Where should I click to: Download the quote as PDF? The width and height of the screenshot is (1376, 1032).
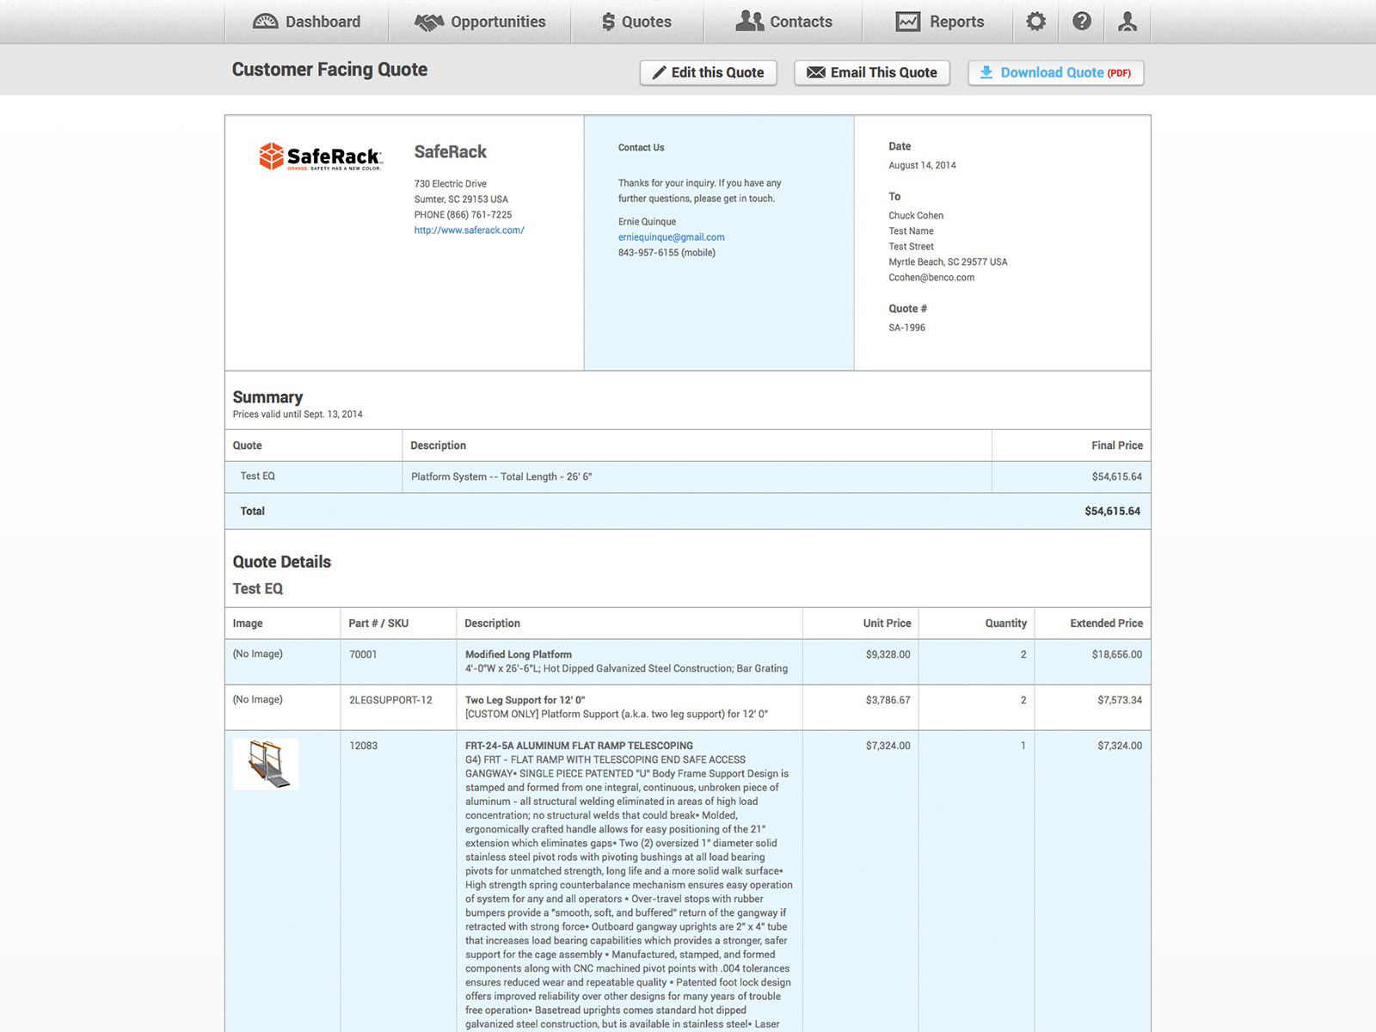point(1056,73)
